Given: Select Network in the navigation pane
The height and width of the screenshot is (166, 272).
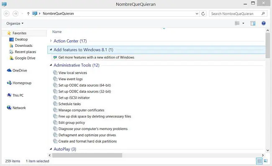Looking at the screenshot, I should coord(19,108).
